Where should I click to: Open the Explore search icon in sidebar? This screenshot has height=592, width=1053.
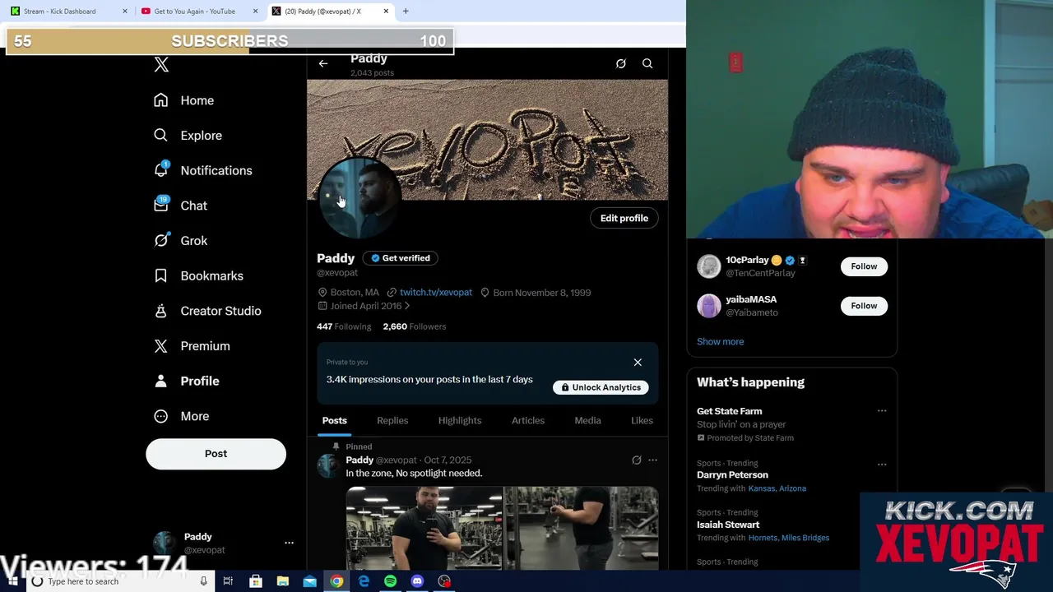[161, 135]
